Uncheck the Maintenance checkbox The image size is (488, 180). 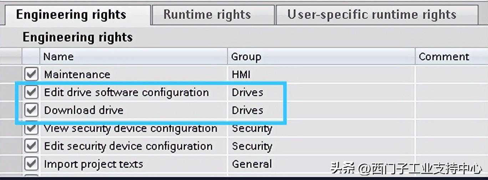(32, 75)
